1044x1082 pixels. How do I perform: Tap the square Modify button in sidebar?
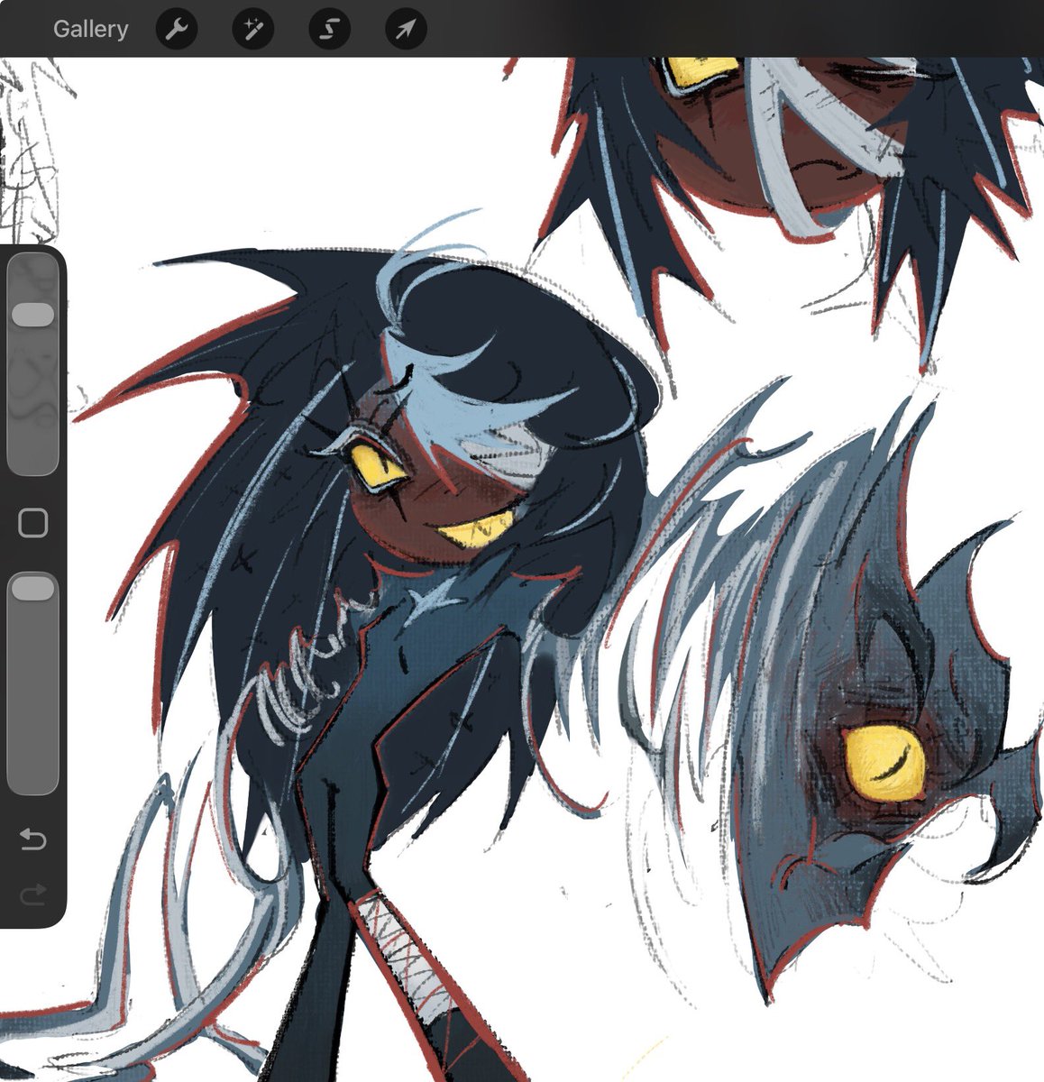(33, 522)
